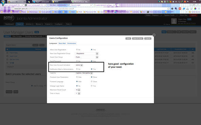This screenshot has width=201, height=125.
Task: Open Guest User Group dropdown
Action: (x=87, y=57)
